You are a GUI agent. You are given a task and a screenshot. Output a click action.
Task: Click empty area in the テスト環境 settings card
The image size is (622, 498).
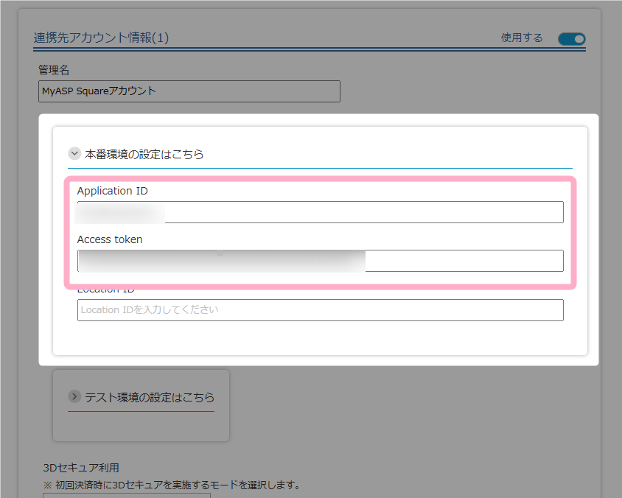[x=140, y=426]
